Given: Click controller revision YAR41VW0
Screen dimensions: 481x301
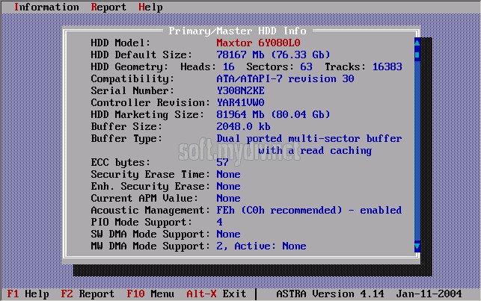Looking at the screenshot, I should click(x=241, y=102).
